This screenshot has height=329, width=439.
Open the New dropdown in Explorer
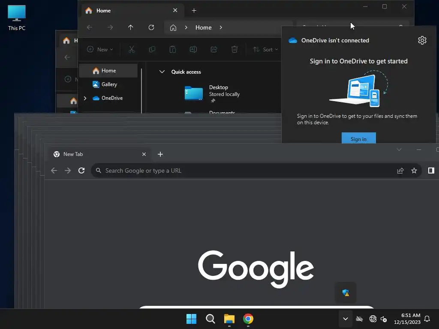click(100, 50)
